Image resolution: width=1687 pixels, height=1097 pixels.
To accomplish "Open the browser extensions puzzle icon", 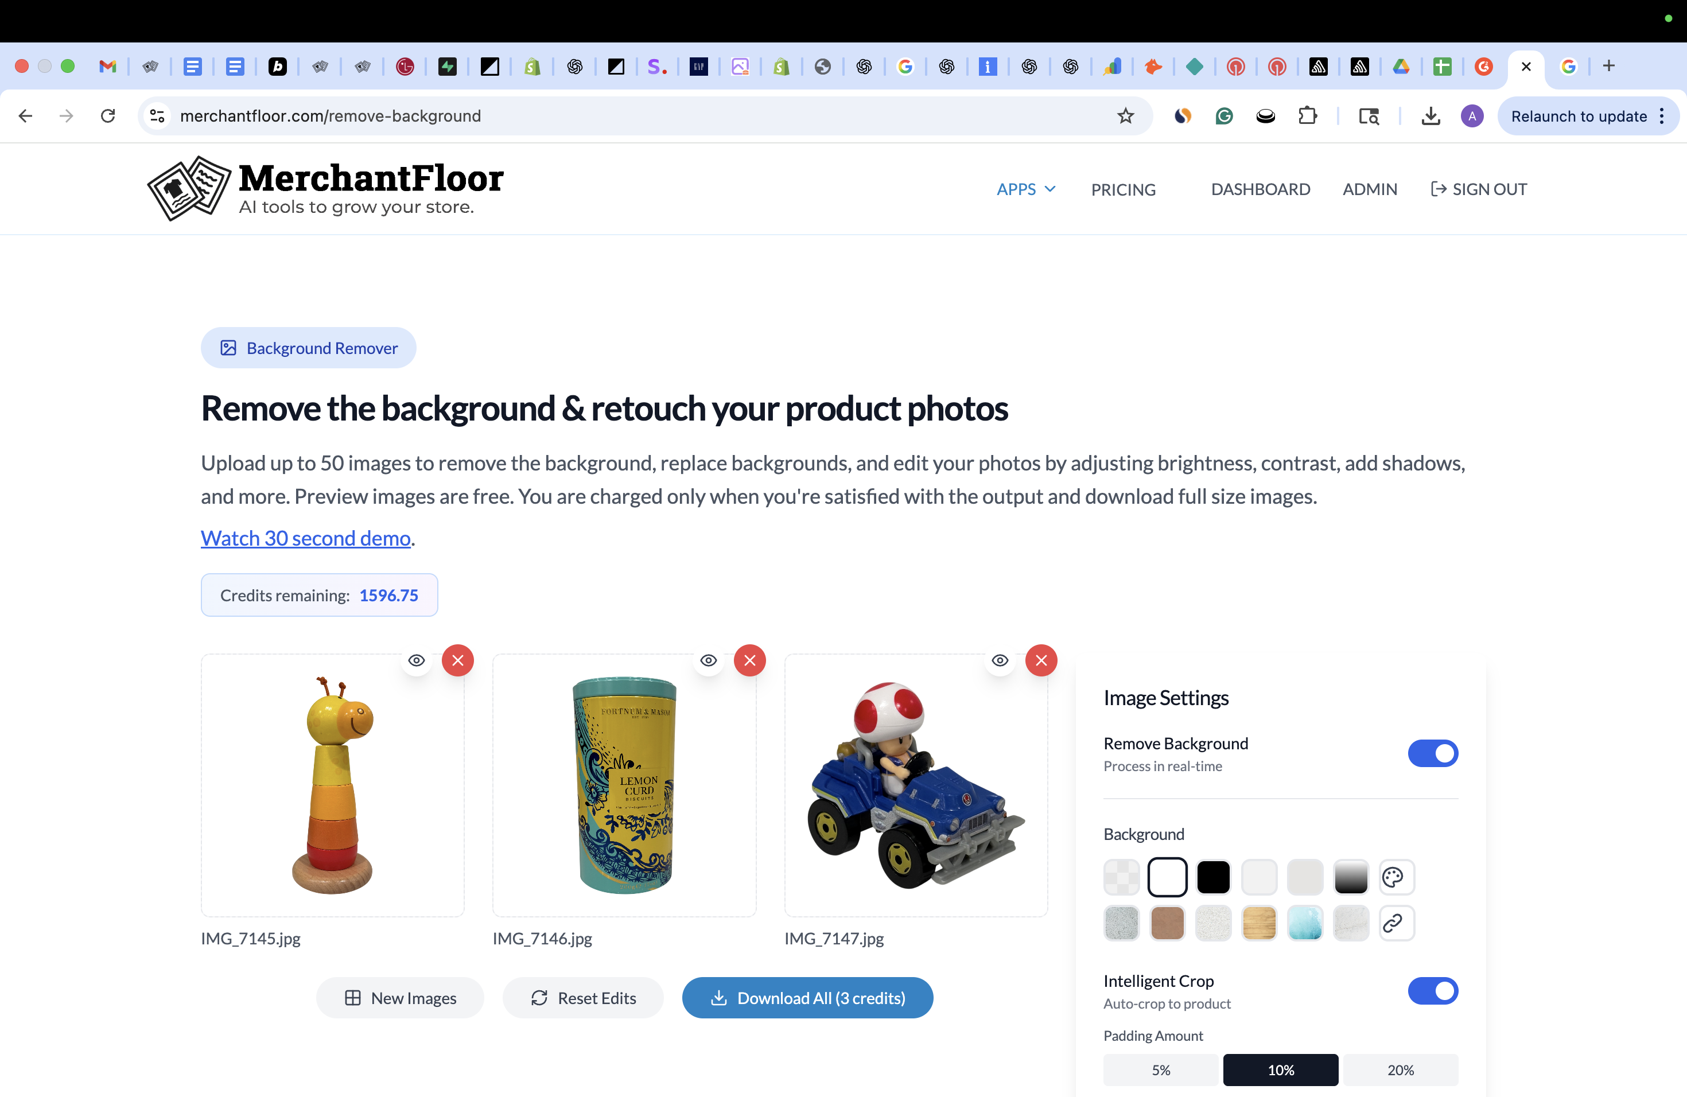I will point(1307,116).
